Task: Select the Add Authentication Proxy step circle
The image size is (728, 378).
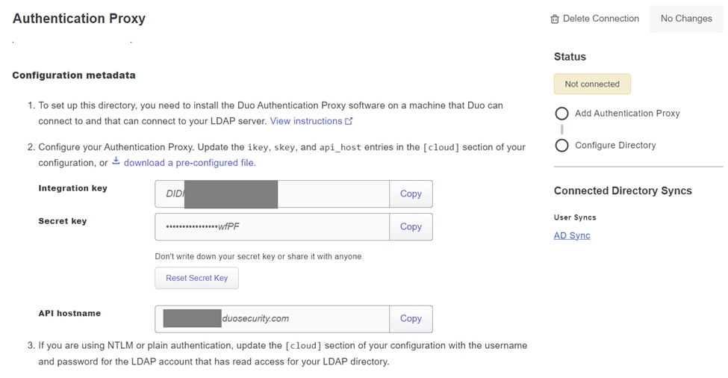Action: coord(562,114)
